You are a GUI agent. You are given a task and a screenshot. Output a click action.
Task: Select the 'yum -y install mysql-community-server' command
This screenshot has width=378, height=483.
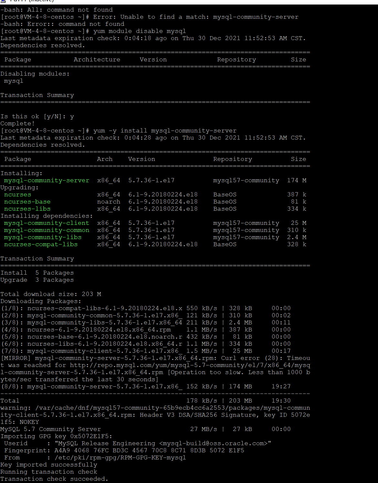[x=165, y=131]
